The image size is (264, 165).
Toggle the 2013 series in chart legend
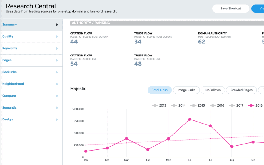point(159,105)
